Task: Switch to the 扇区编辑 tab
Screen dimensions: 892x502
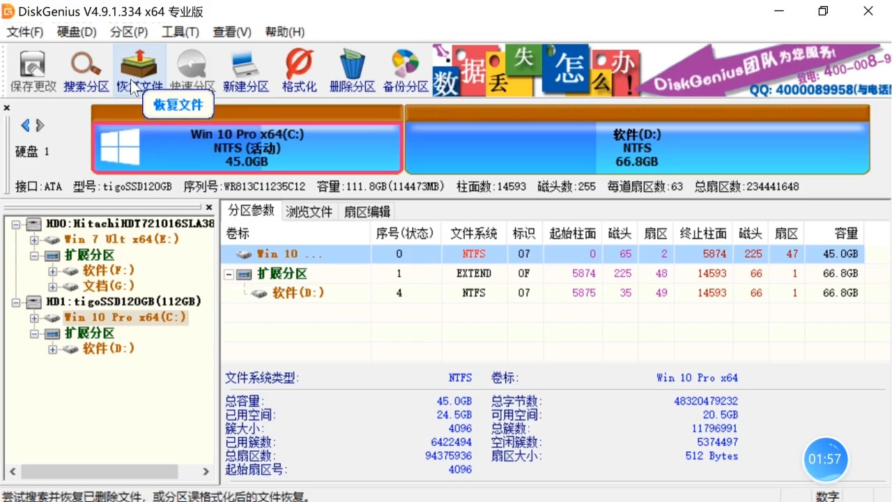Action: pos(367,211)
